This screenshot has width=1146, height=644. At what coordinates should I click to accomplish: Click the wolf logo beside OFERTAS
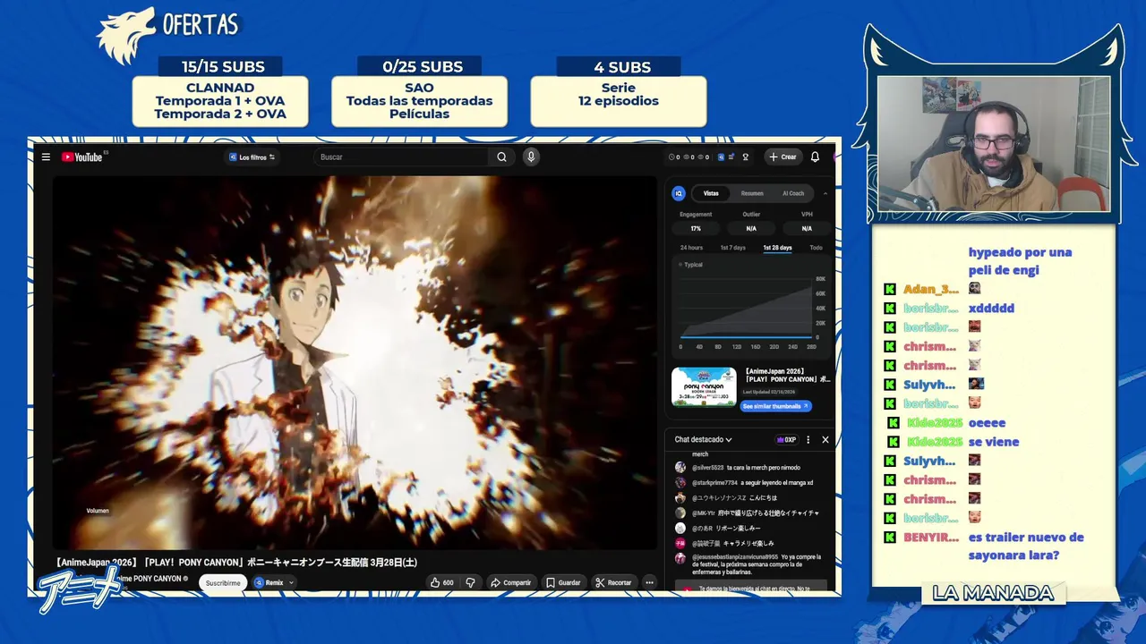coord(126,37)
